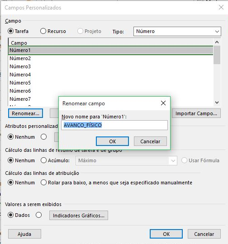228x244 pixels.
Task: Open Ajuda help button
Action: tap(24, 234)
